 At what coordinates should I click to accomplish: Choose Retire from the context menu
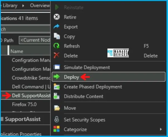[x=109, y=17]
